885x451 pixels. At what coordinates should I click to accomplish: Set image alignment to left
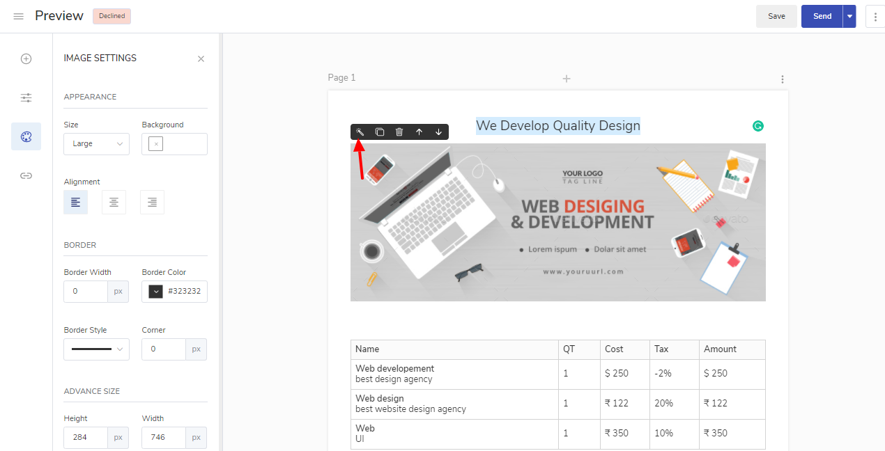(x=75, y=203)
